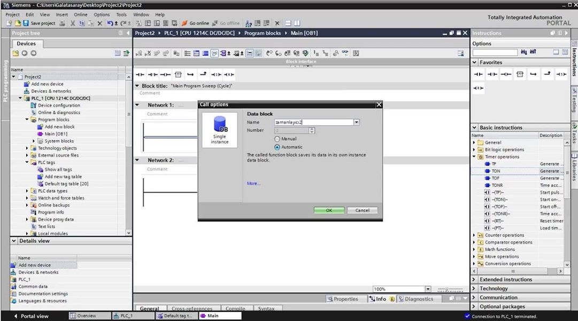The width and height of the screenshot is (578, 321).
Task: Open Main [OB1] in project tree
Action: click(x=56, y=134)
